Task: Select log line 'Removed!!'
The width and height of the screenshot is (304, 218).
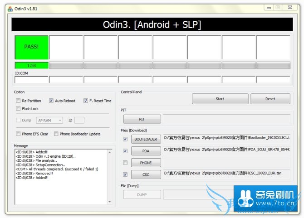Action: click(x=34, y=174)
